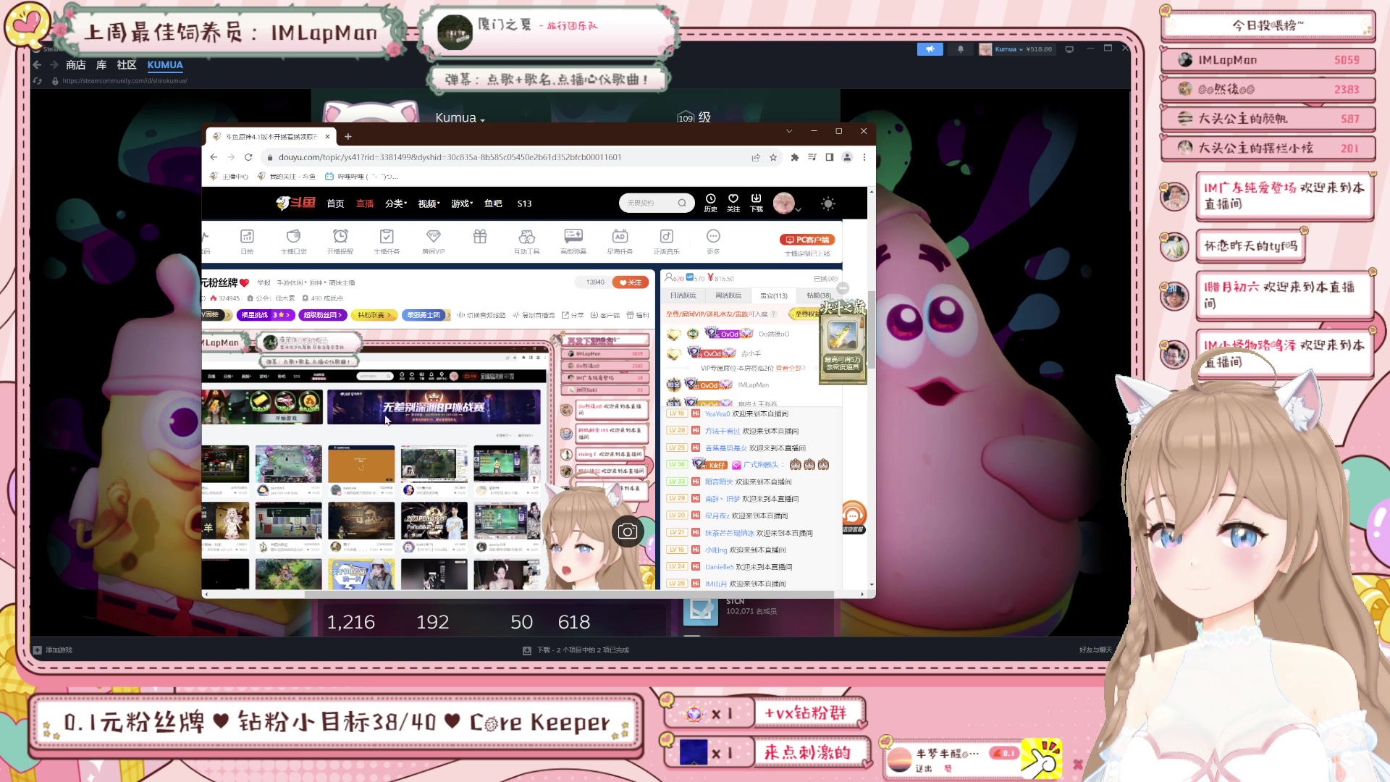The image size is (1390, 782).
Task: Open the 视频 video dropdown
Action: tap(429, 203)
